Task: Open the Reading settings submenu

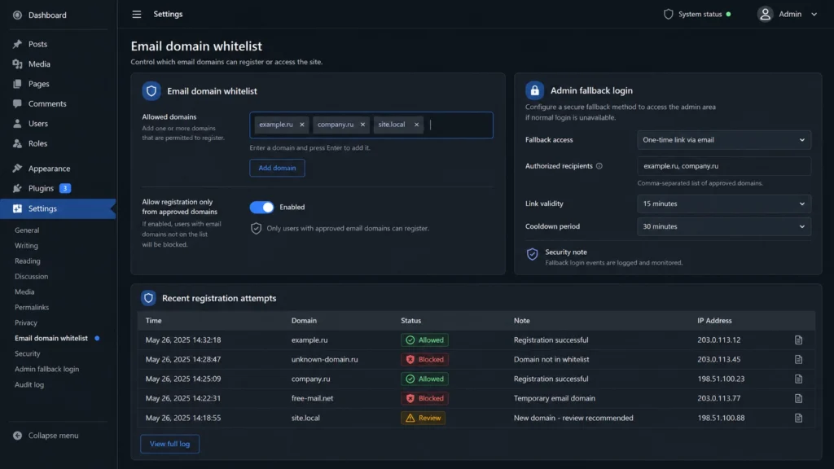Action: pos(27,261)
